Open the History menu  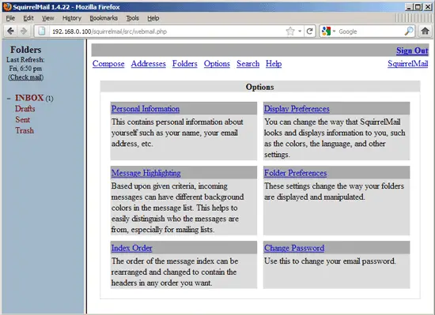72,18
